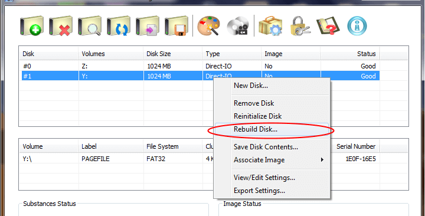425x216 pixels.
Task: Click the Image value No in row #0
Action: coord(269,66)
